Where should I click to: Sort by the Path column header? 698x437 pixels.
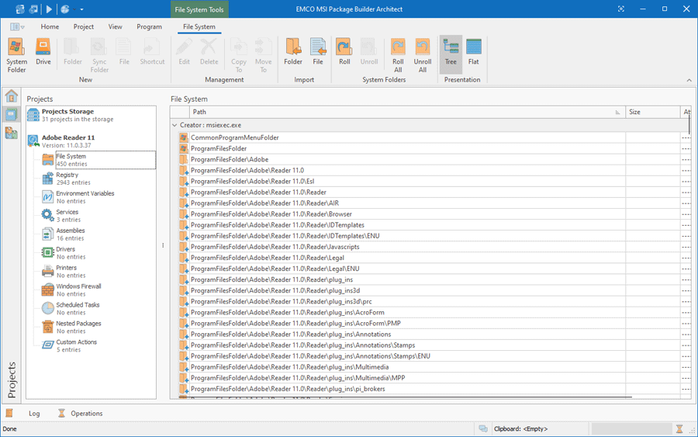pos(407,112)
